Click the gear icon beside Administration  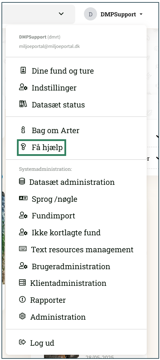22,316
